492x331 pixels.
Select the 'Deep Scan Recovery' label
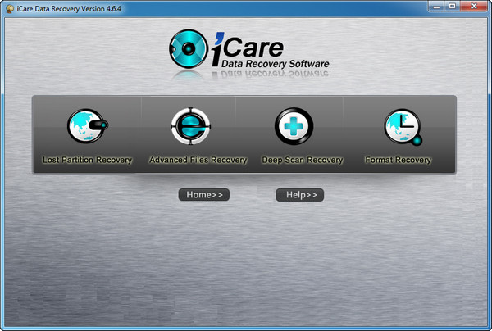tap(302, 160)
